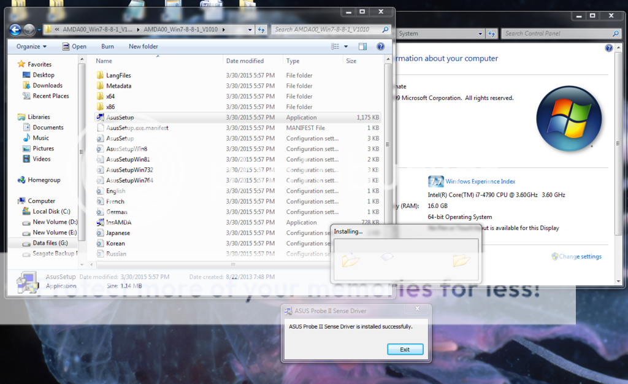Select the Korean configuration file
The width and height of the screenshot is (628, 384).
tap(115, 243)
